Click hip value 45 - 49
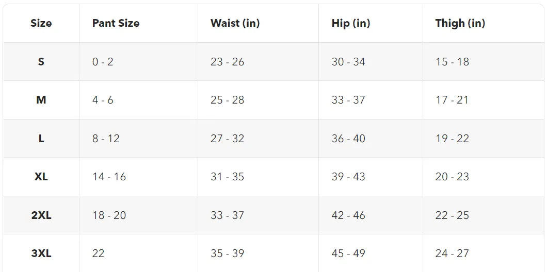The height and width of the screenshot is (272, 547). (348, 253)
